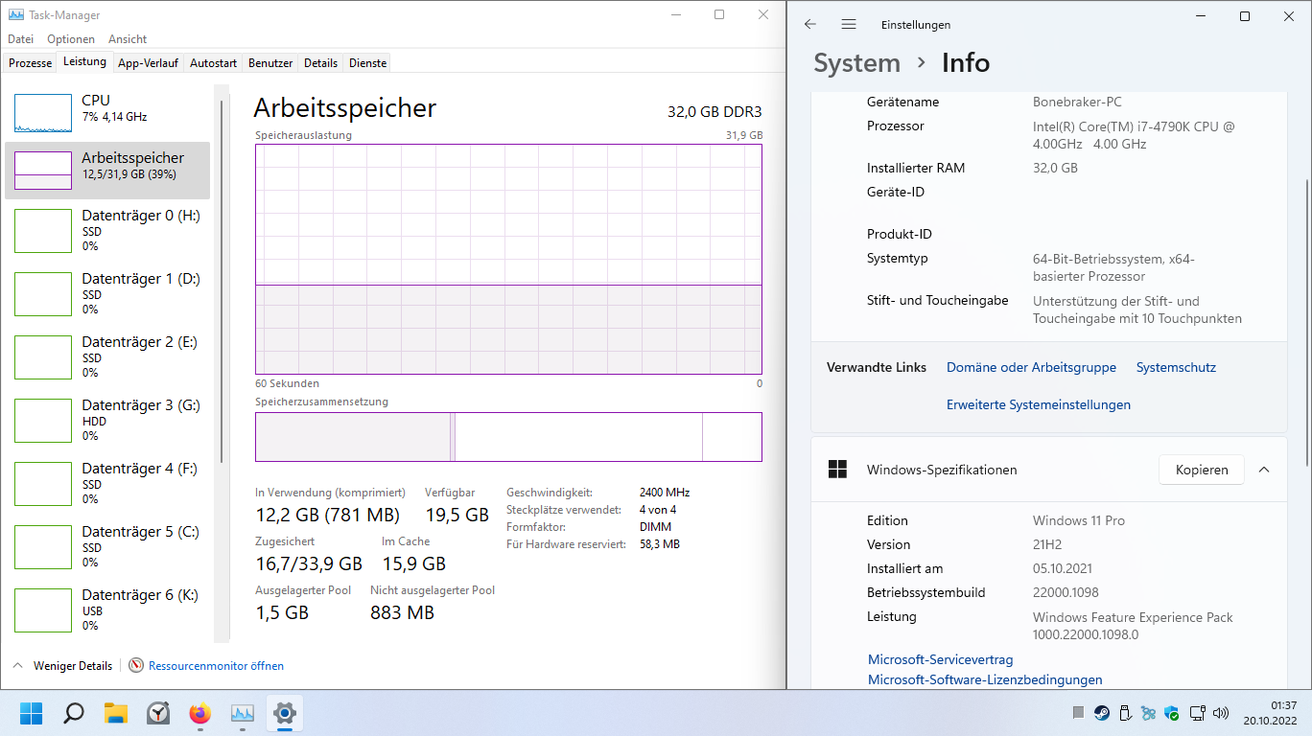Open Erweiterte Systemeinstellungen link
1312x736 pixels.
pos(1039,404)
